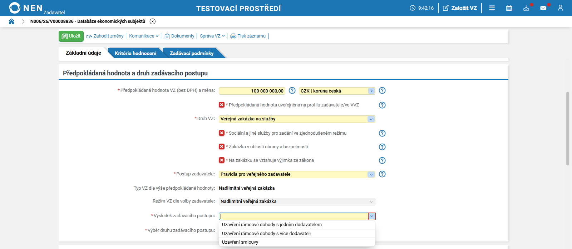Click the clock showing 9:42:16

coord(422,8)
